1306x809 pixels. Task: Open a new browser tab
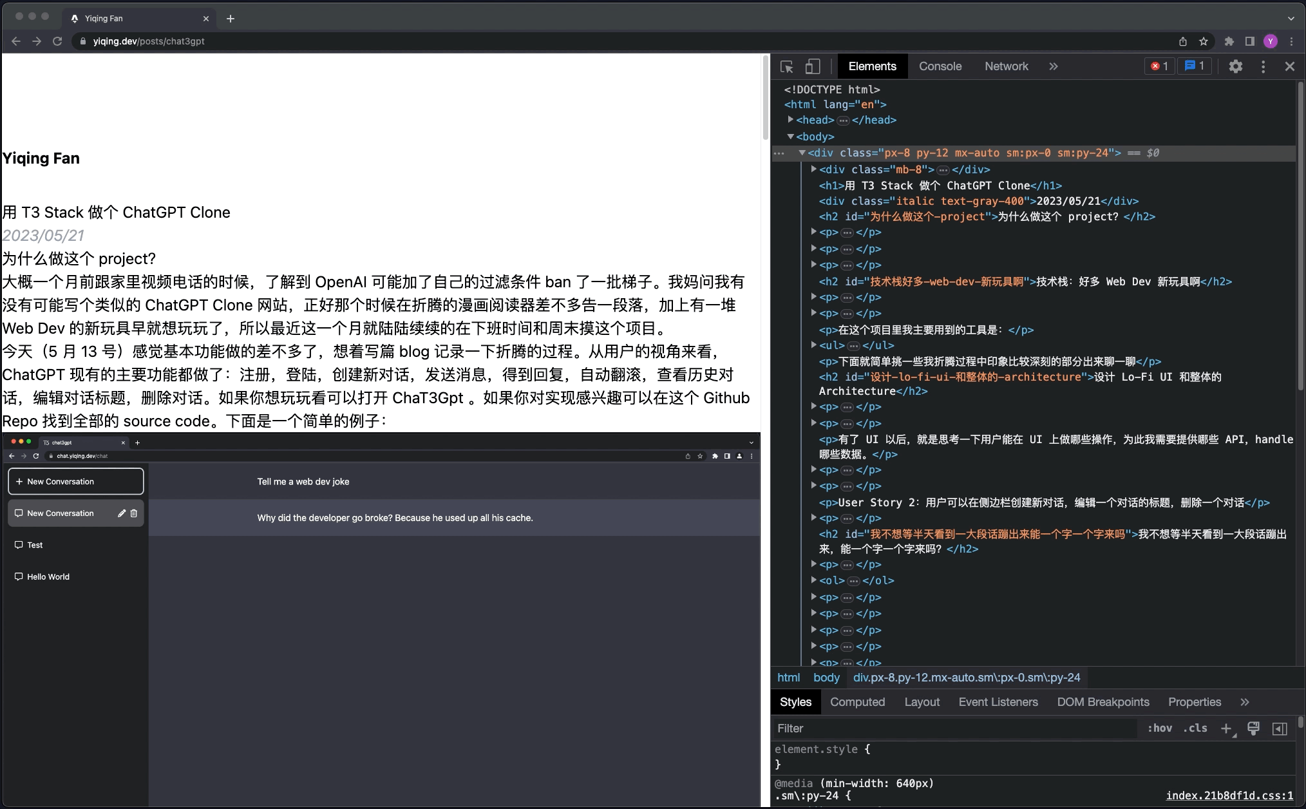231,19
